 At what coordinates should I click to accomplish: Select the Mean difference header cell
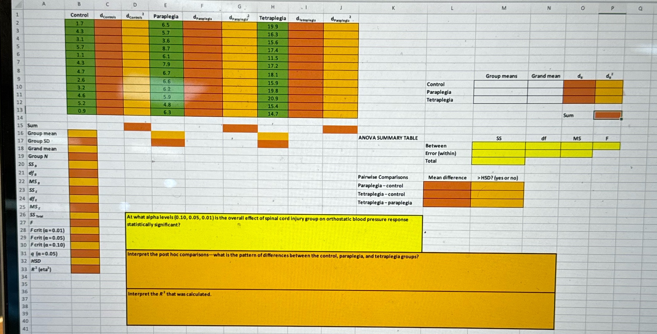click(x=447, y=177)
